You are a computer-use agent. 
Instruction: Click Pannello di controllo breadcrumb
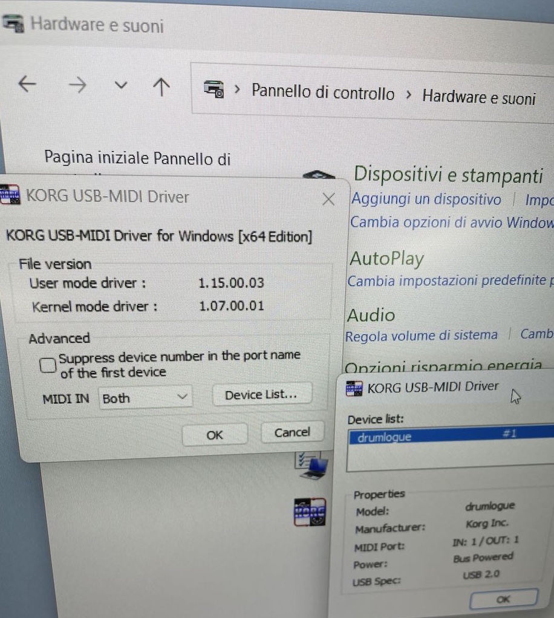(x=323, y=93)
